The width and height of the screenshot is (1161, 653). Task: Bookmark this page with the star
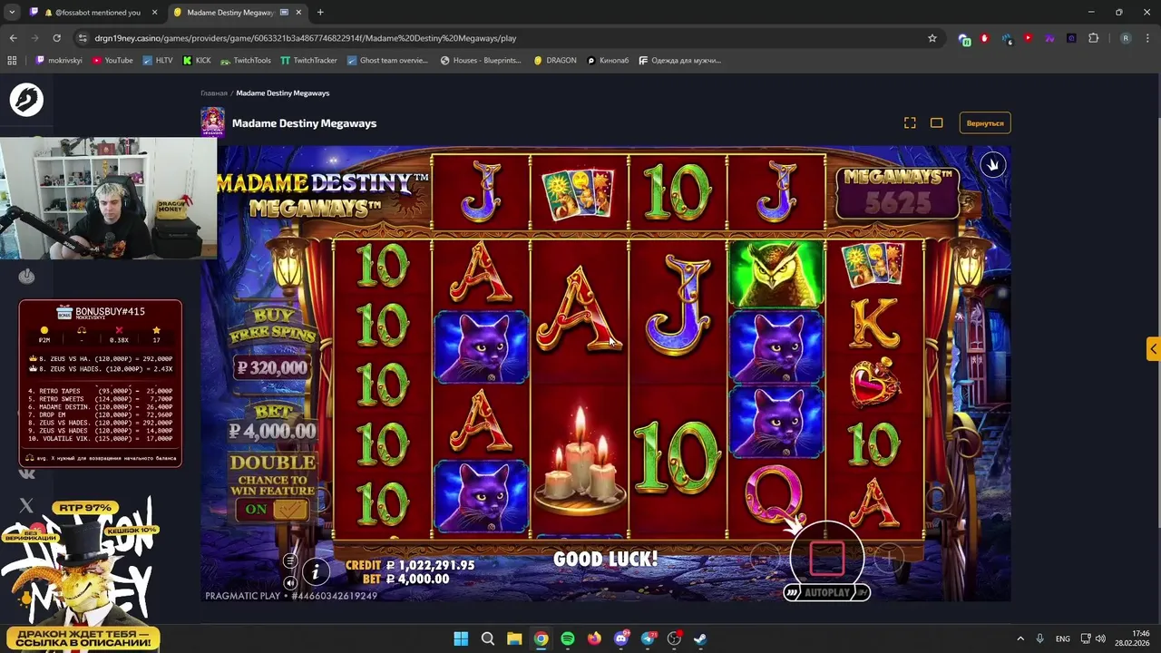[932, 38]
